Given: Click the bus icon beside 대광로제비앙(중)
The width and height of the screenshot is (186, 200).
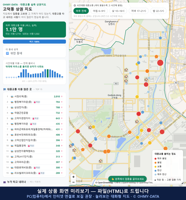Looking at the screenshot, I should click(12, 168).
